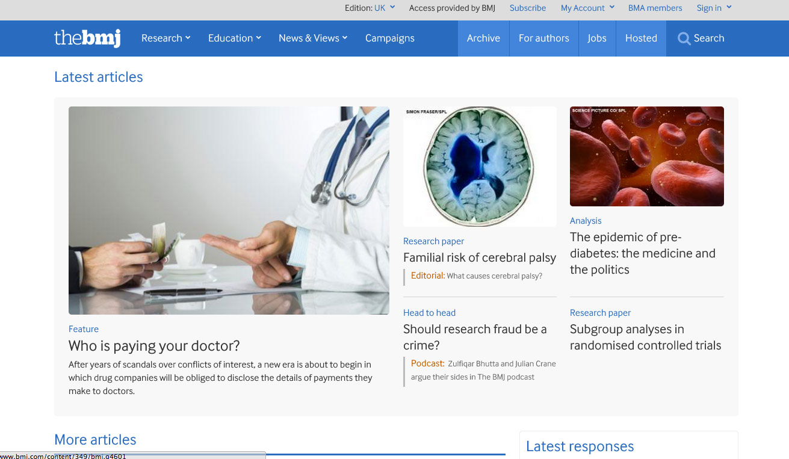Expand the News & Views menu
Viewport: 789px width, 459px height.
tap(313, 38)
